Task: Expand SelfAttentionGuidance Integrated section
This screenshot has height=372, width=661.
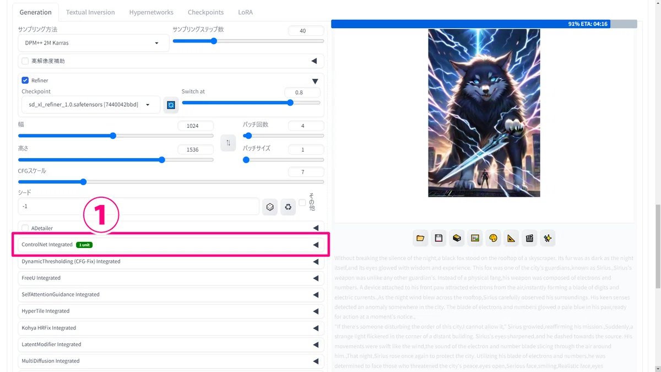Action: [x=171, y=294]
